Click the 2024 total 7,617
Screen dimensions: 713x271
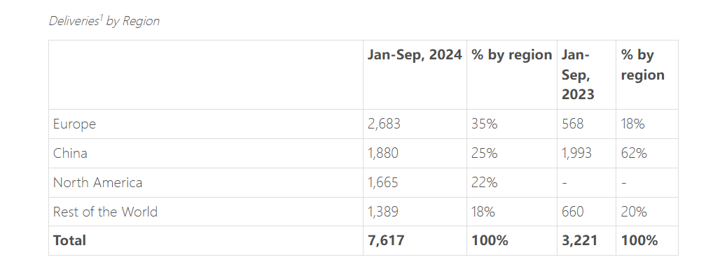[x=386, y=240]
